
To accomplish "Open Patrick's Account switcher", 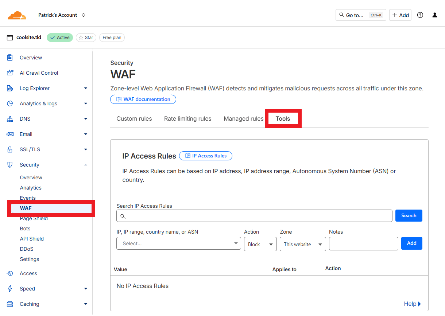I will coord(62,15).
